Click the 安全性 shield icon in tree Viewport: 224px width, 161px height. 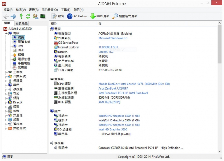[x=10, y=115]
